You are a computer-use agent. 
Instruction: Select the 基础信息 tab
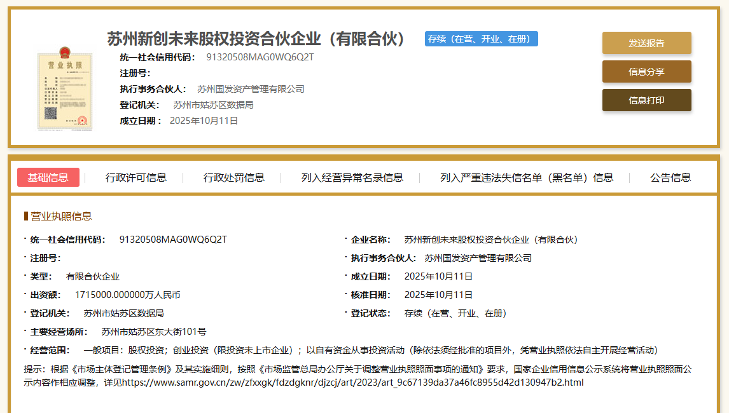48,177
